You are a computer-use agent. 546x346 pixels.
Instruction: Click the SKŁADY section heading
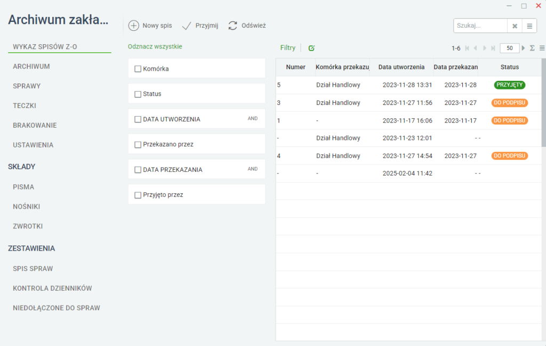21,167
